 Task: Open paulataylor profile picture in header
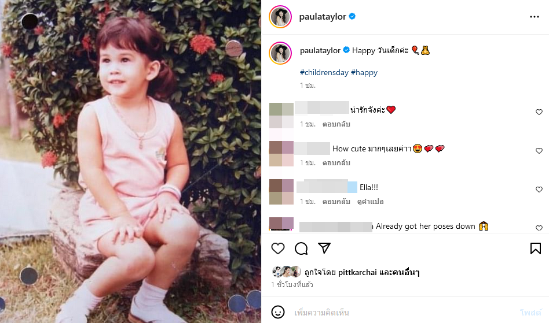pos(280,17)
